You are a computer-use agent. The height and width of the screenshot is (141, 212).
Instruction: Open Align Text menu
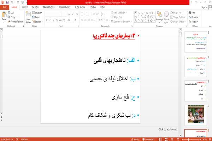pyautogui.click(x=117, y=17)
